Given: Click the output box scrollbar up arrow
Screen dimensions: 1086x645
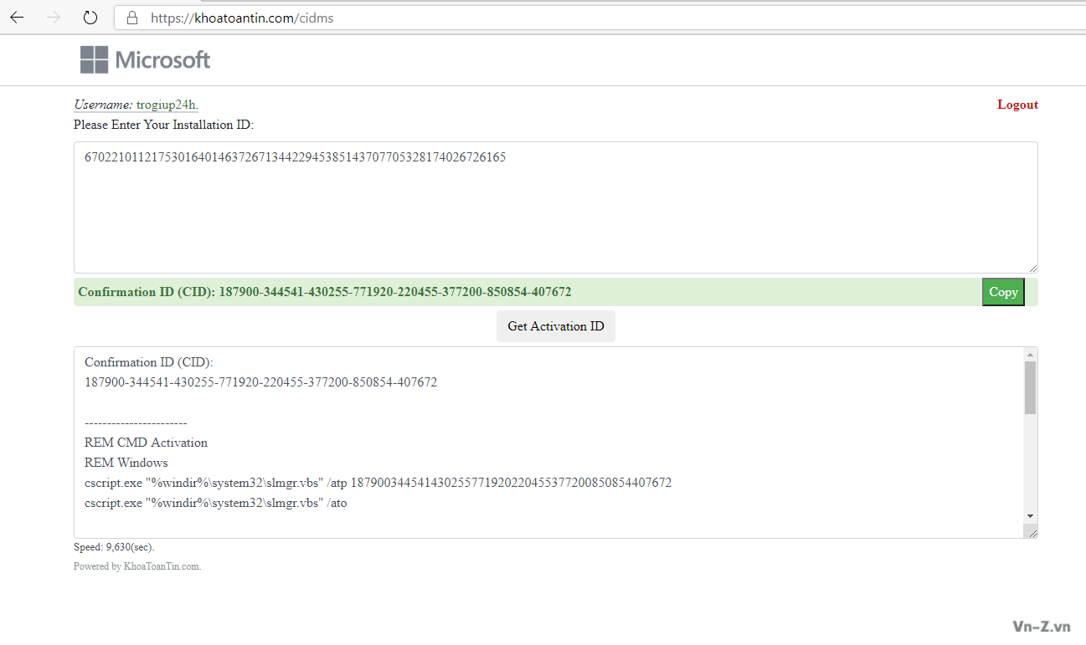Looking at the screenshot, I should pyautogui.click(x=1030, y=355).
